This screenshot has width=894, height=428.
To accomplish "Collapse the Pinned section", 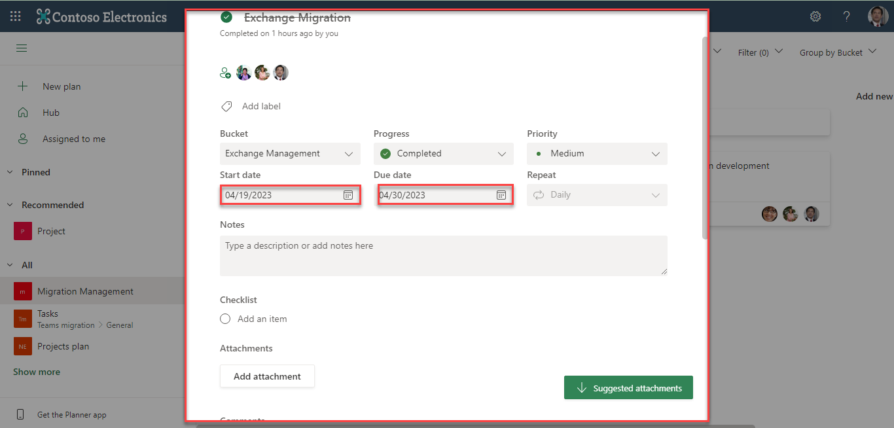I will 10,172.
